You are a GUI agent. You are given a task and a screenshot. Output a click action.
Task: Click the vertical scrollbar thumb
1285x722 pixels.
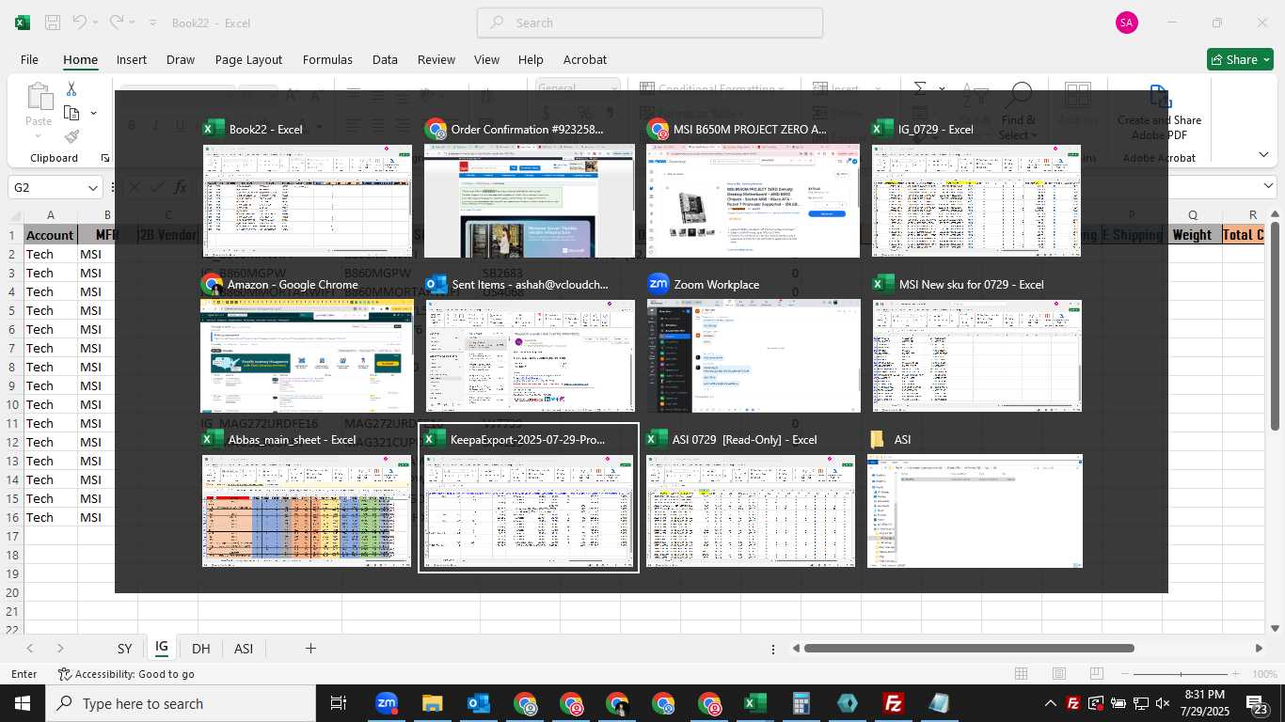(x=1276, y=325)
